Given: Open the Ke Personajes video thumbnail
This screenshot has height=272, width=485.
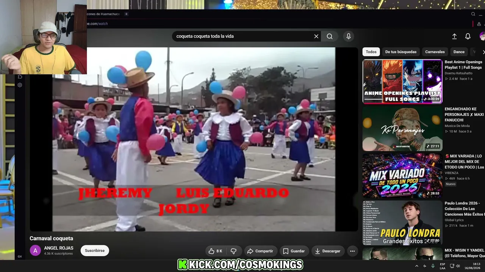Looking at the screenshot, I should [402, 128].
